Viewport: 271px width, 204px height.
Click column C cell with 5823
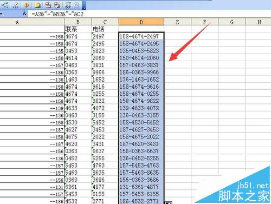(105, 51)
